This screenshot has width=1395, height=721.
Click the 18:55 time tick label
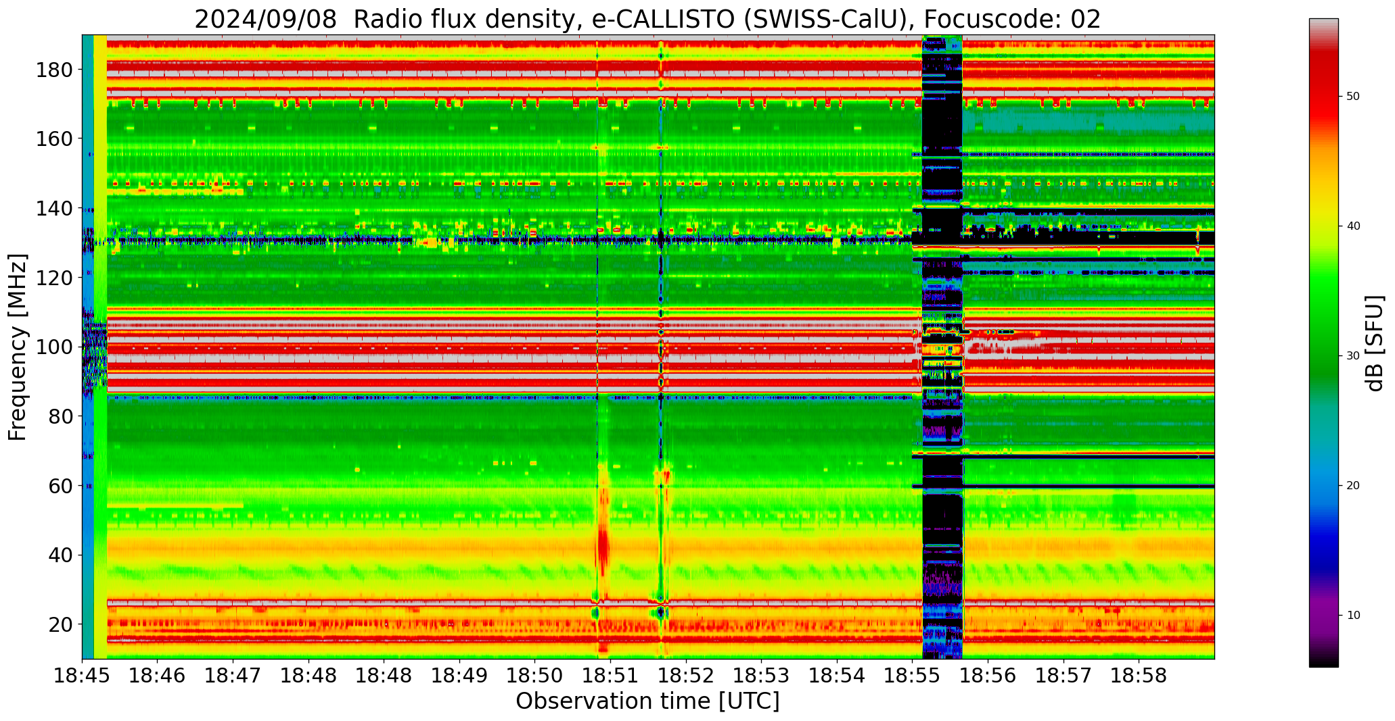(912, 675)
